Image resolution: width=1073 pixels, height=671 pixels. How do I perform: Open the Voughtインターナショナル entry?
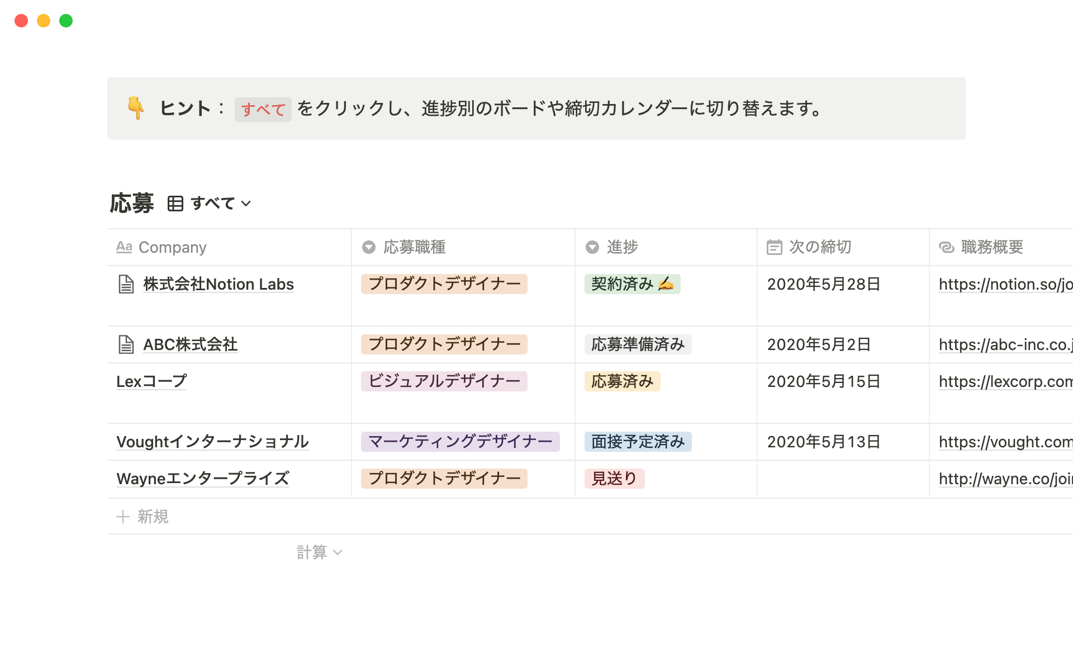(x=212, y=442)
